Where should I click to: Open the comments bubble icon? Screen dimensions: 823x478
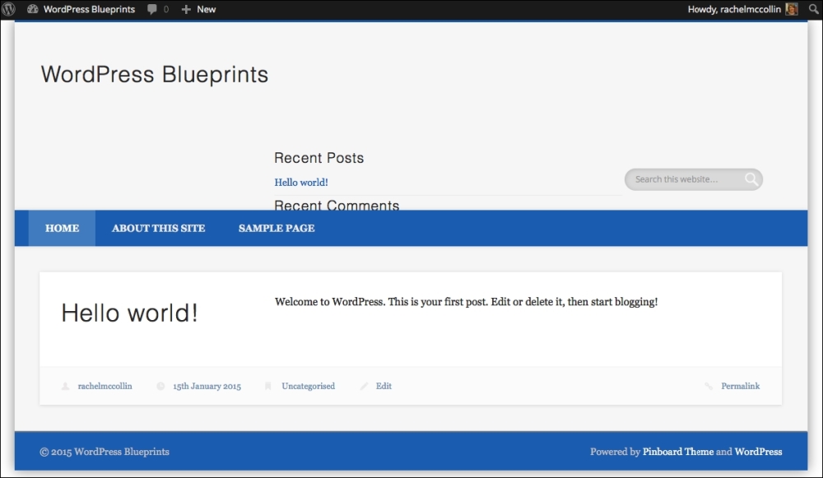152,9
